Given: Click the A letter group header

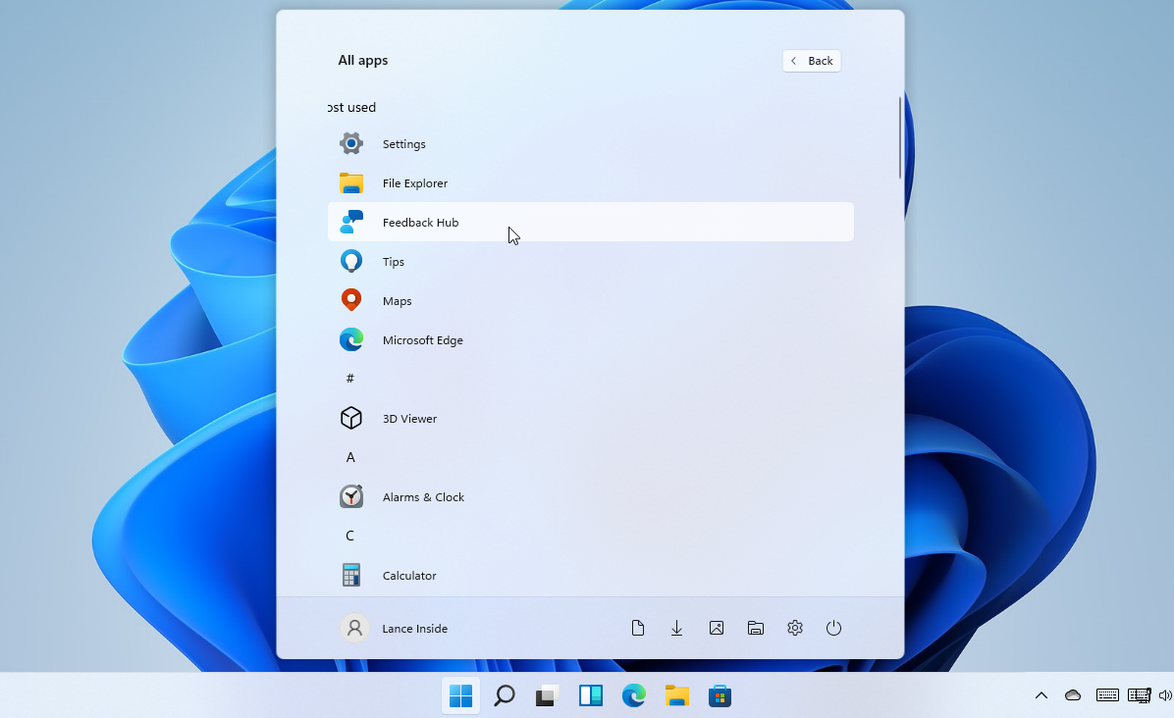Looking at the screenshot, I should (350, 457).
